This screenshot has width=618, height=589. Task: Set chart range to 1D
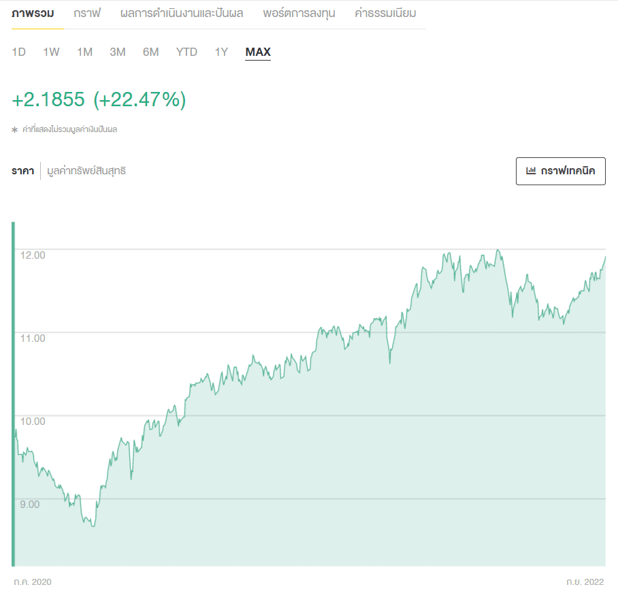click(x=18, y=52)
